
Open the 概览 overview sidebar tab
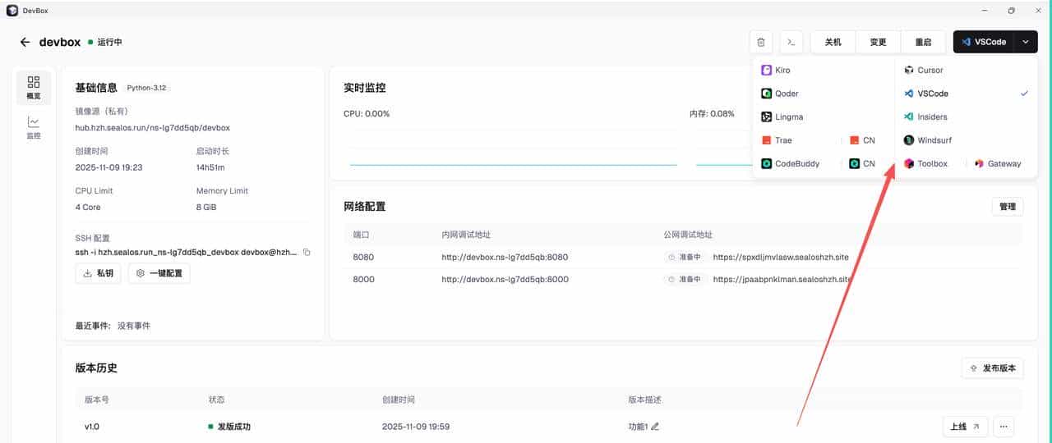(x=34, y=88)
